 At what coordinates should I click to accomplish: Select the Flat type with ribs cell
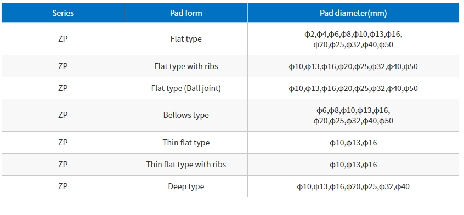186,66
